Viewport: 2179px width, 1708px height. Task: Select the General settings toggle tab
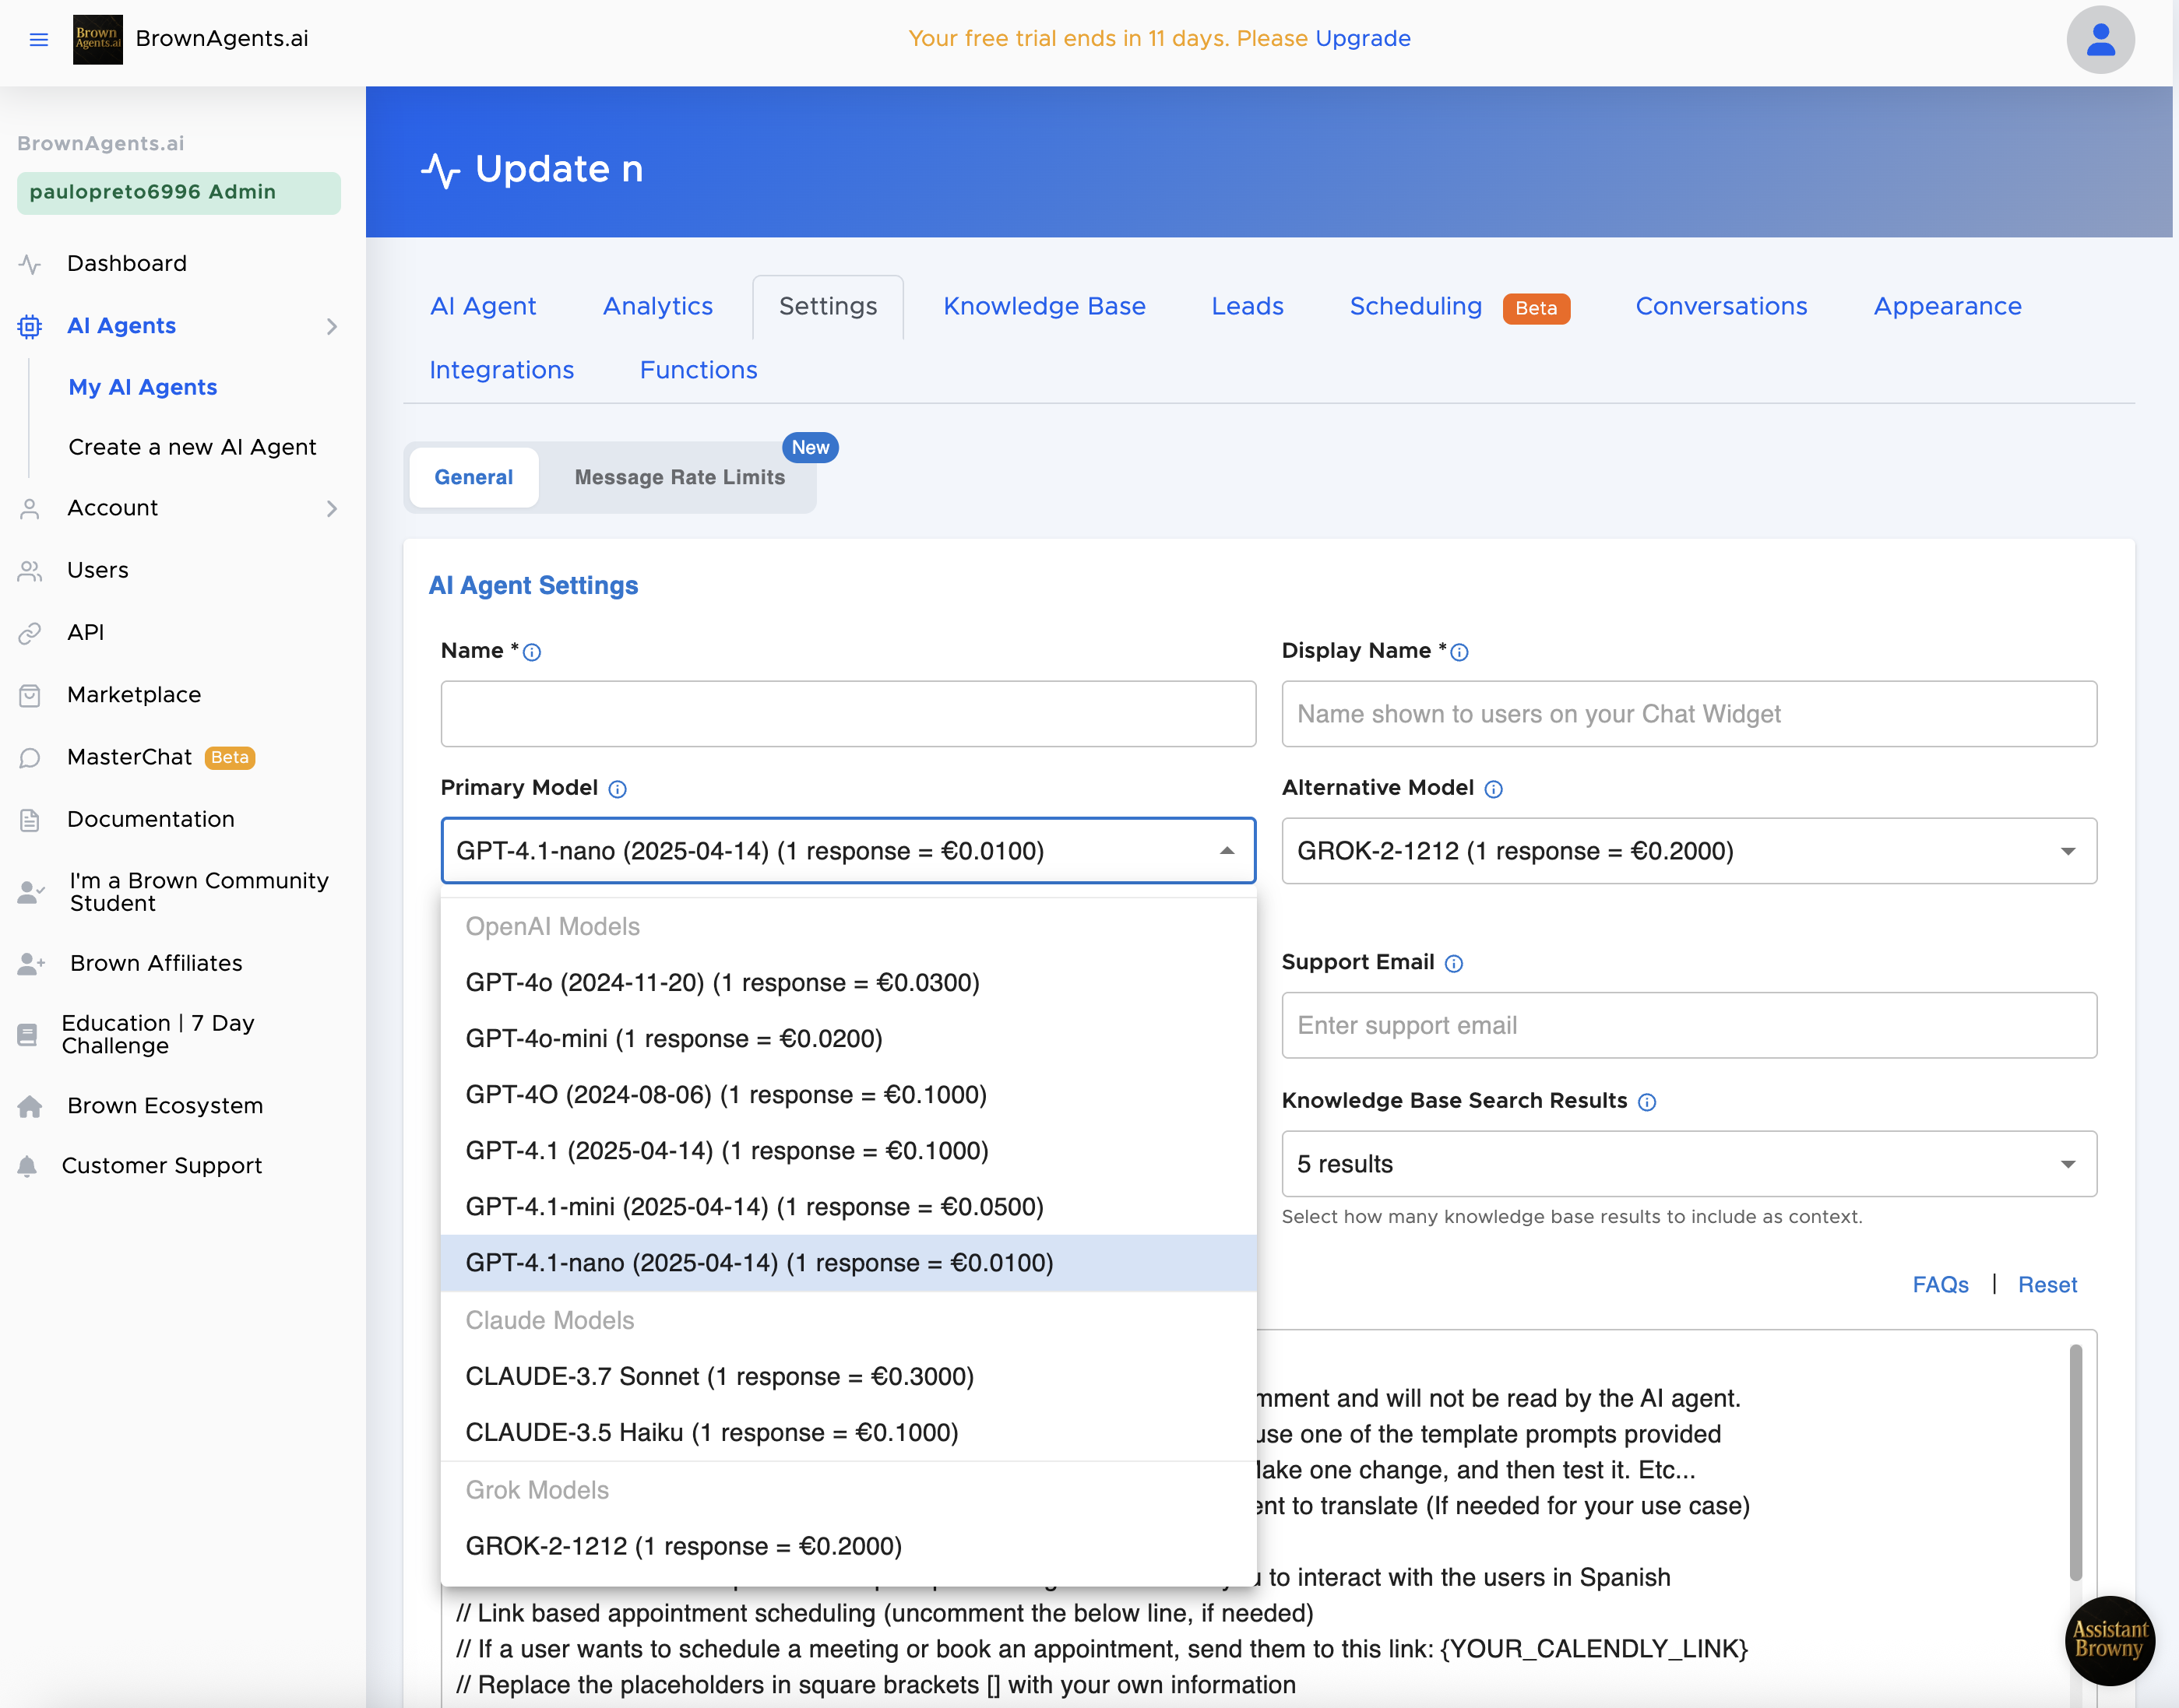473,477
